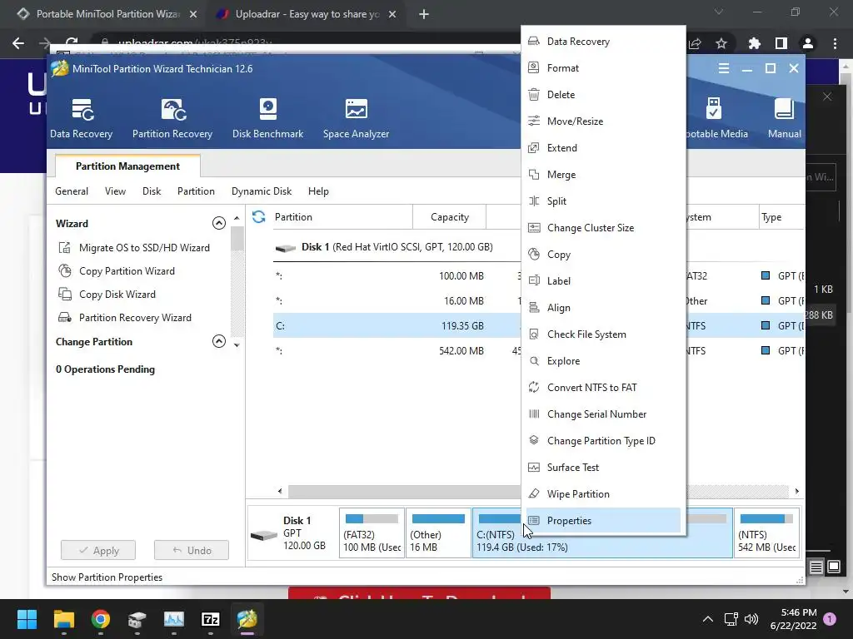Choose Data Recovery in context menu

603,42
